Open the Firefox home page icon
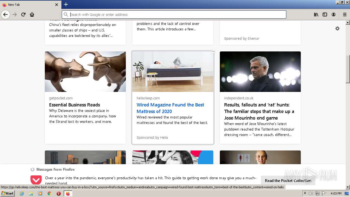The image size is (350, 197). tap(32, 15)
